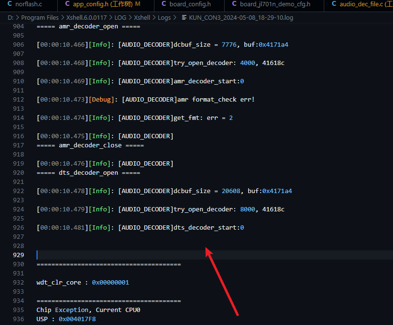
Task: Click the 'dts_decoder_start:0' log entry
Action: (x=209, y=228)
